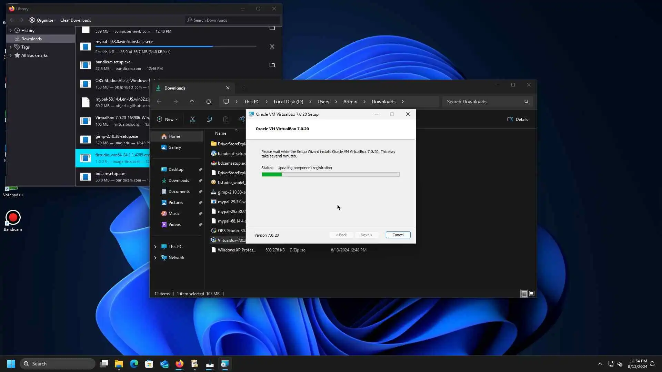Click the VirtualBox installation progress bar
662x372 pixels.
click(x=330, y=175)
